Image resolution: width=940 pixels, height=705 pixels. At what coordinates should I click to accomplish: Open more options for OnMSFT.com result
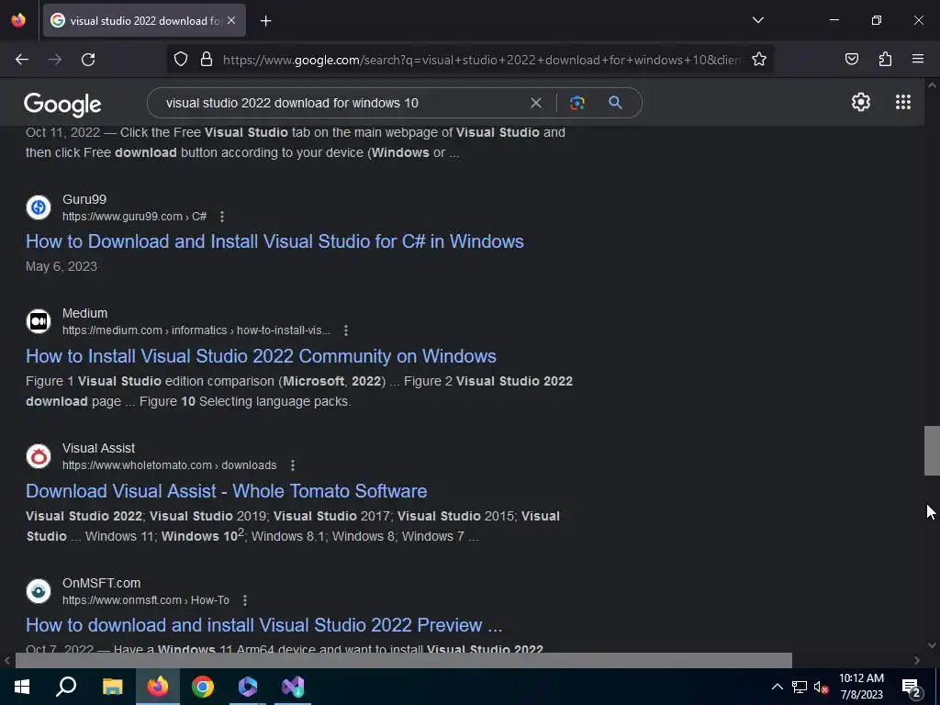click(244, 600)
